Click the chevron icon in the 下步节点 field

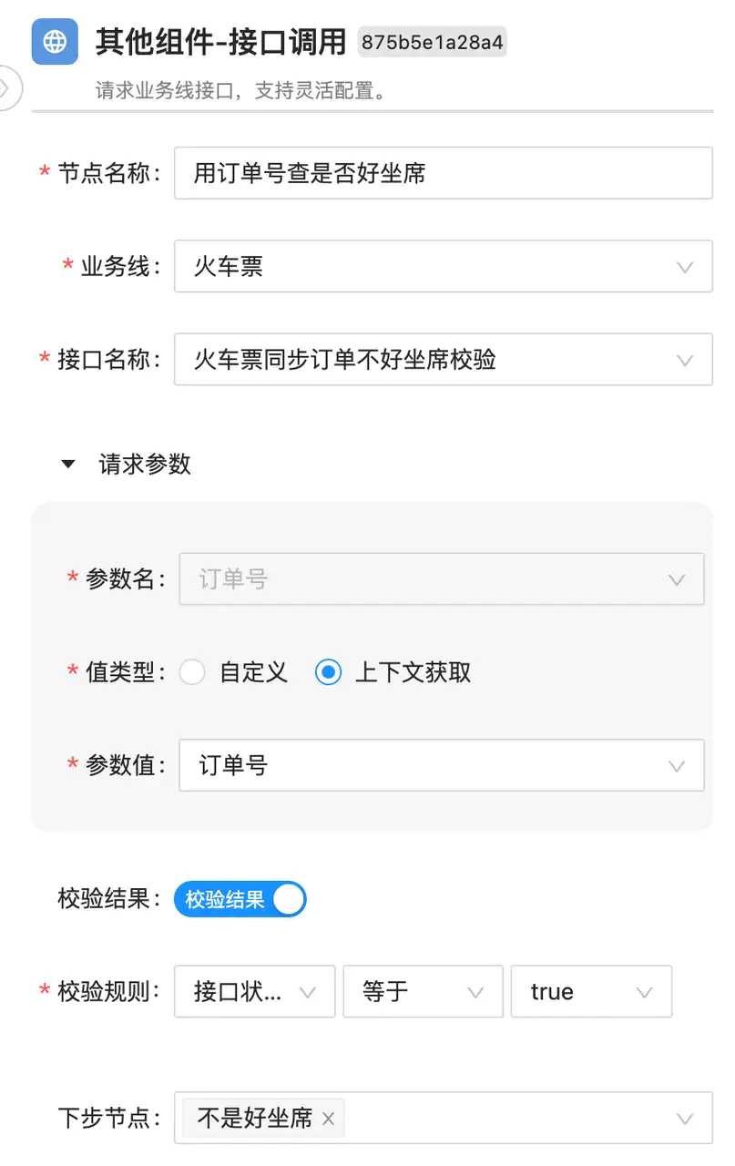point(685,1119)
